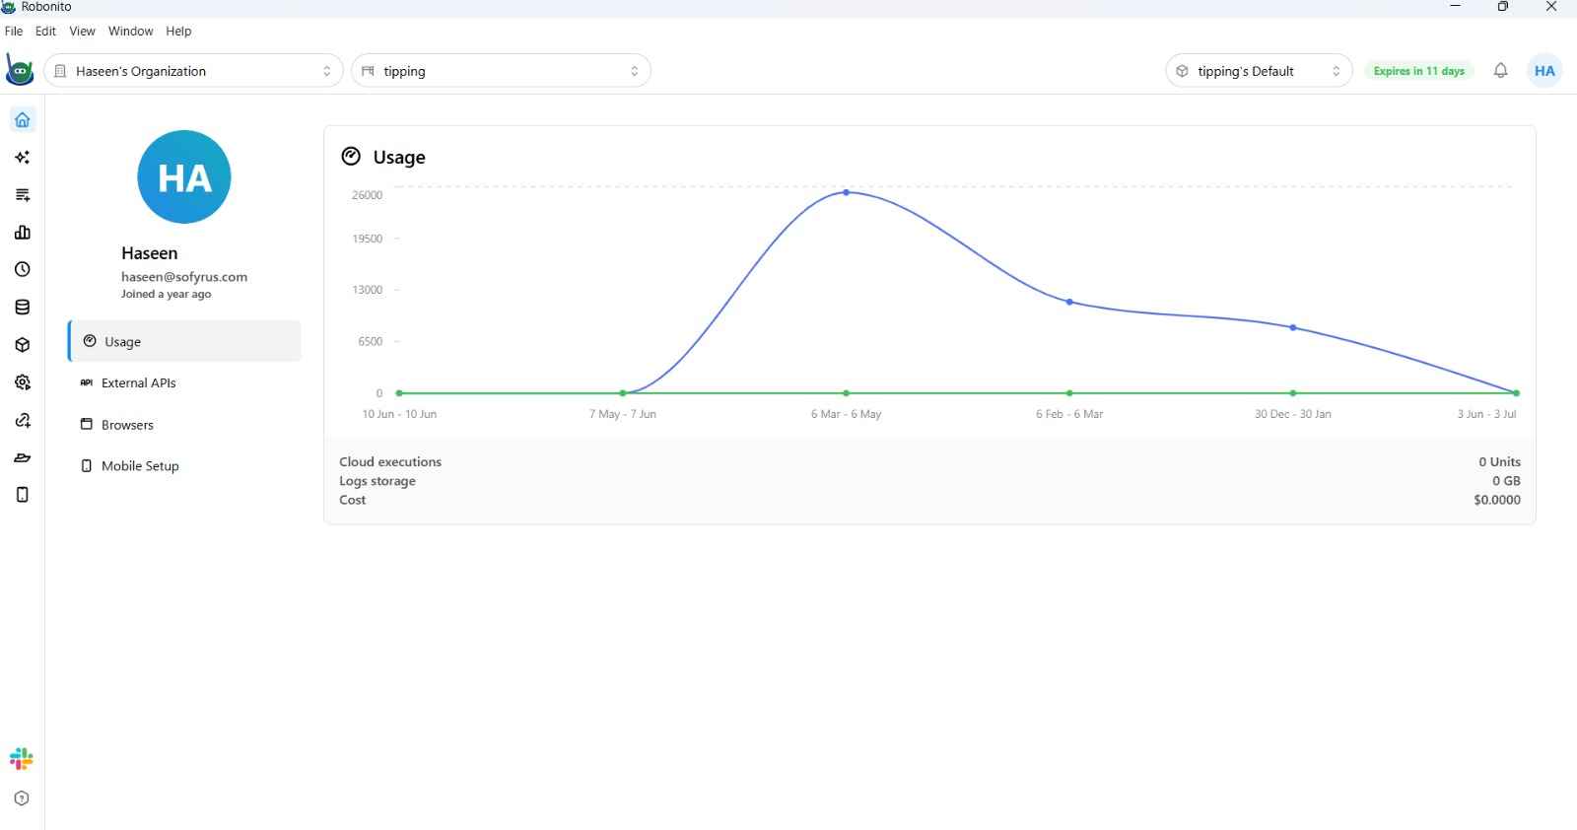Open the home icon in sidebar
The image size is (1577, 830).
tap(23, 120)
